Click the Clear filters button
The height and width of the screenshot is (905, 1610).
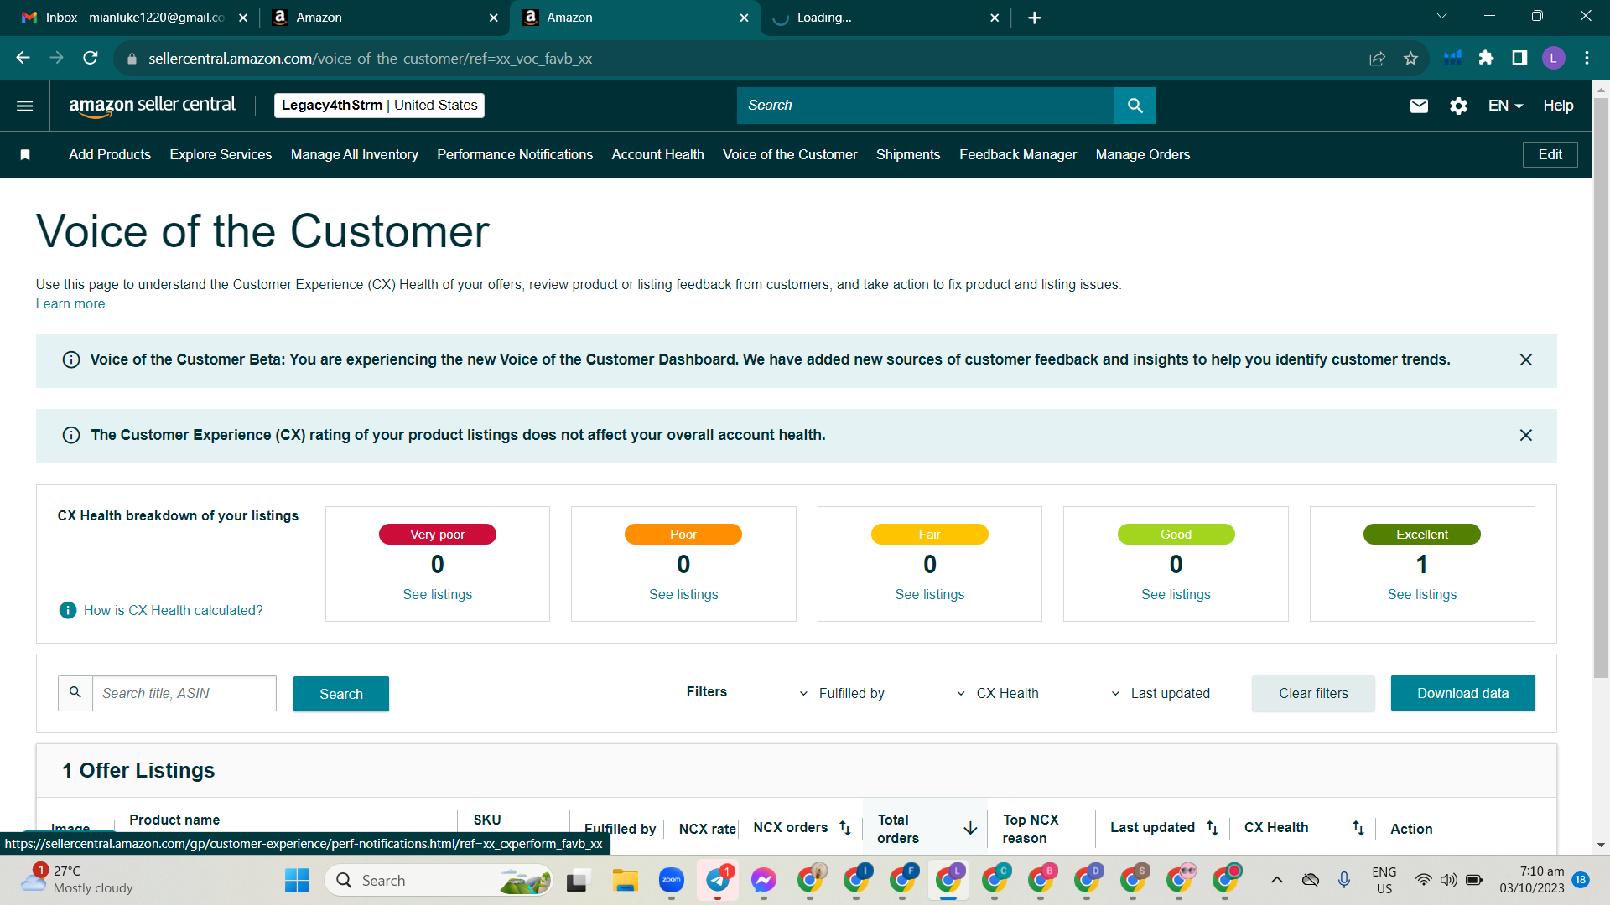pos(1314,693)
